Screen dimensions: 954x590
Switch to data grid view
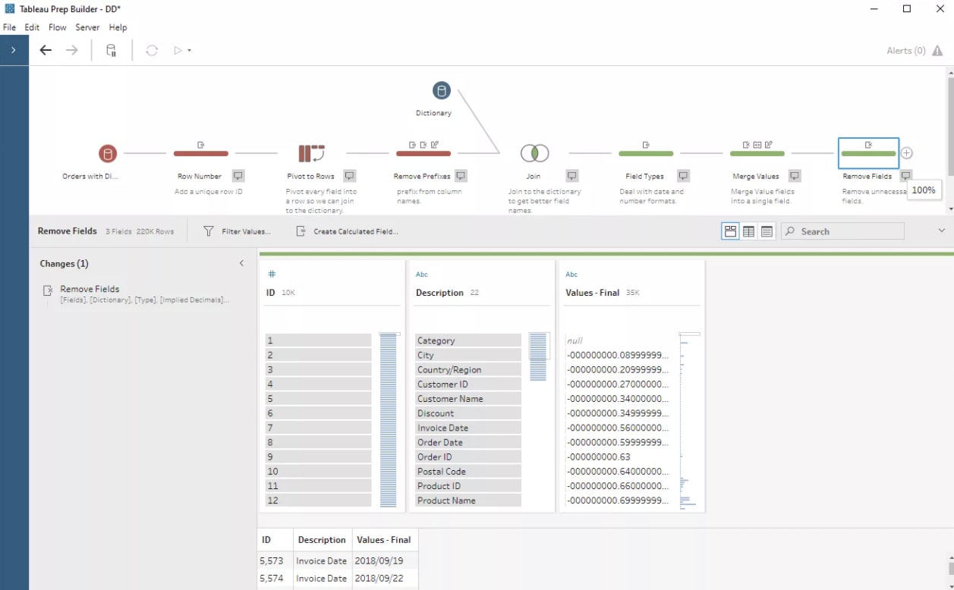coord(749,231)
